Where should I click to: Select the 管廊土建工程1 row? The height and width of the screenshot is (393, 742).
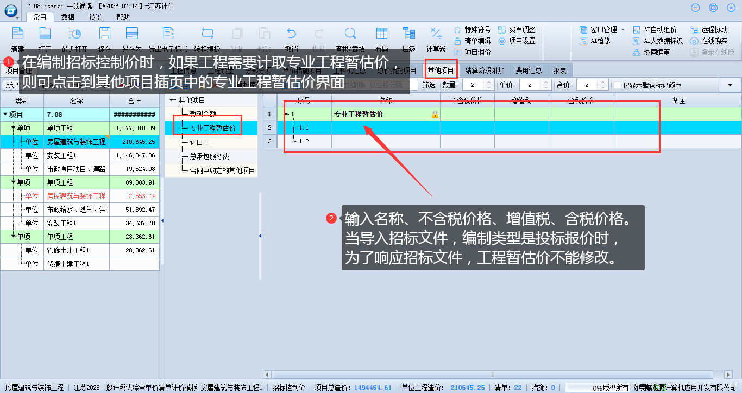coord(80,250)
